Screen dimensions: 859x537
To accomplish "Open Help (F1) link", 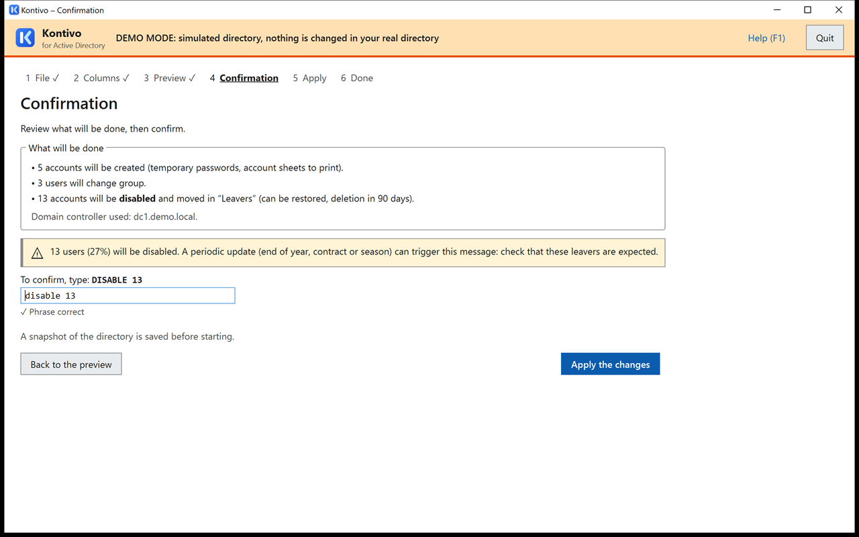I will click(766, 38).
